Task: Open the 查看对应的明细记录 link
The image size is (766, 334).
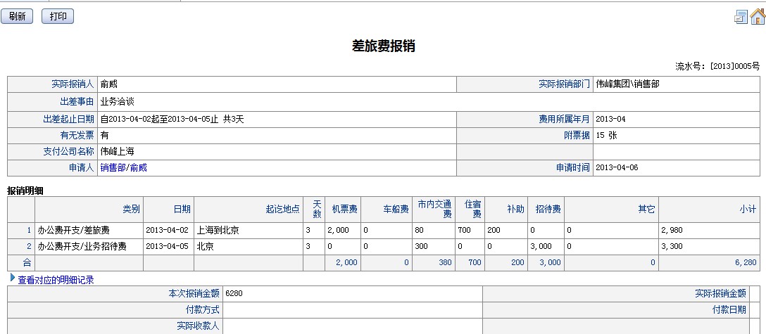Action: [56, 280]
